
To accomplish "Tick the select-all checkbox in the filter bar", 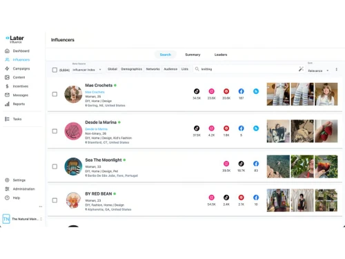I will tap(55, 70).
